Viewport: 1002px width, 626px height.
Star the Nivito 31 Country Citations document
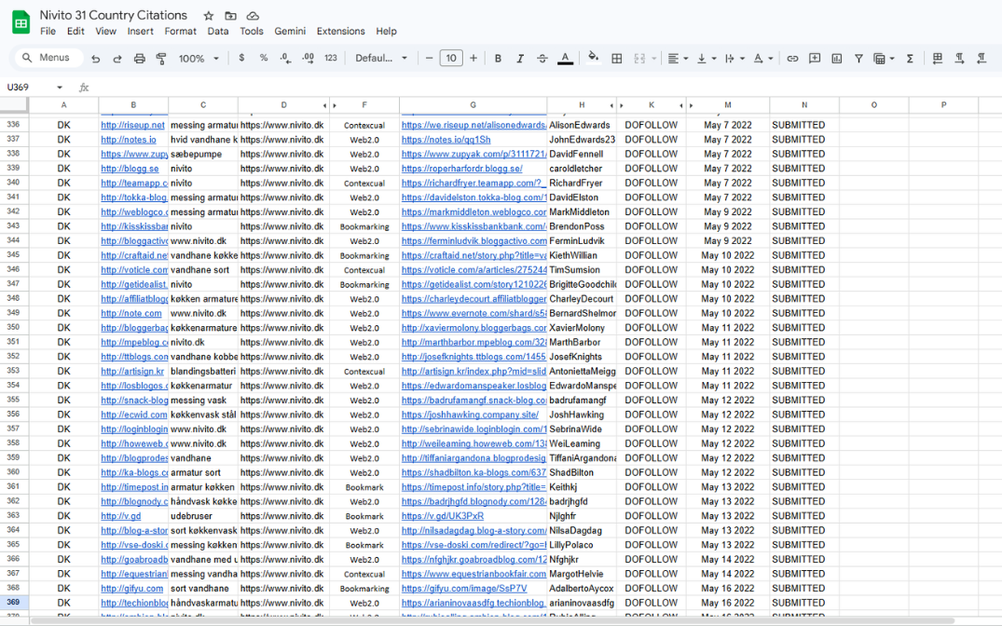[209, 16]
